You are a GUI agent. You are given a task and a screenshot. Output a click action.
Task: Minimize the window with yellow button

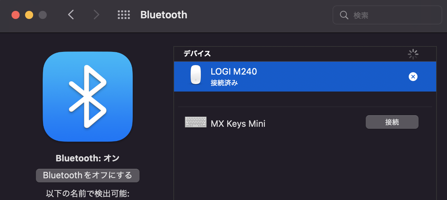[x=29, y=15]
